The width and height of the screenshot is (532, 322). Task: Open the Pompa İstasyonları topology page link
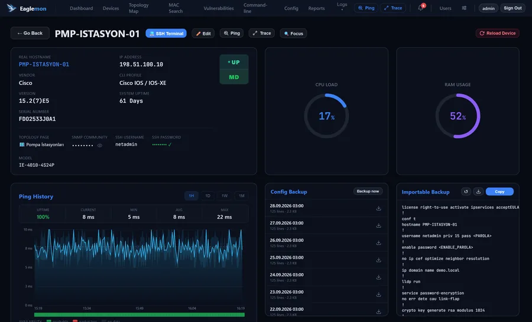[42, 144]
